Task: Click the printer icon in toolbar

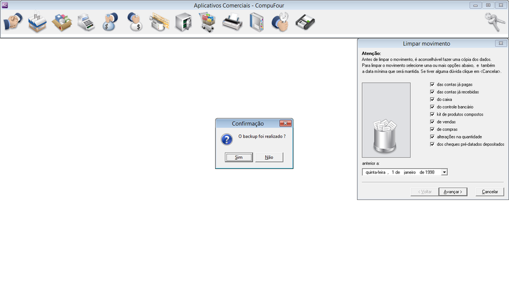Action: [231, 23]
